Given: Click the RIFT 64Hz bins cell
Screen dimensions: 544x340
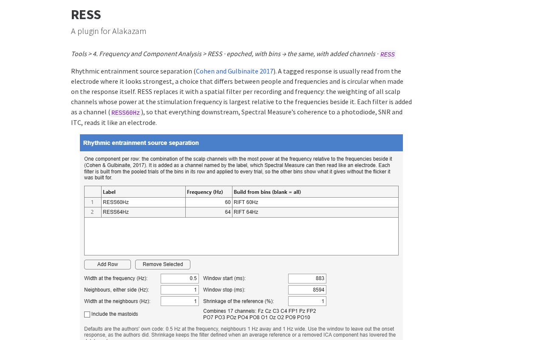Looking at the screenshot, I should click(315, 212).
